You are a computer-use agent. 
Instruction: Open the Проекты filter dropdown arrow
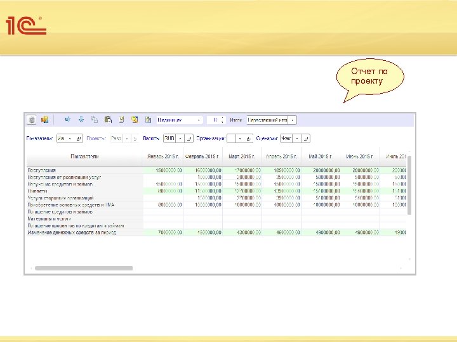click(126, 139)
